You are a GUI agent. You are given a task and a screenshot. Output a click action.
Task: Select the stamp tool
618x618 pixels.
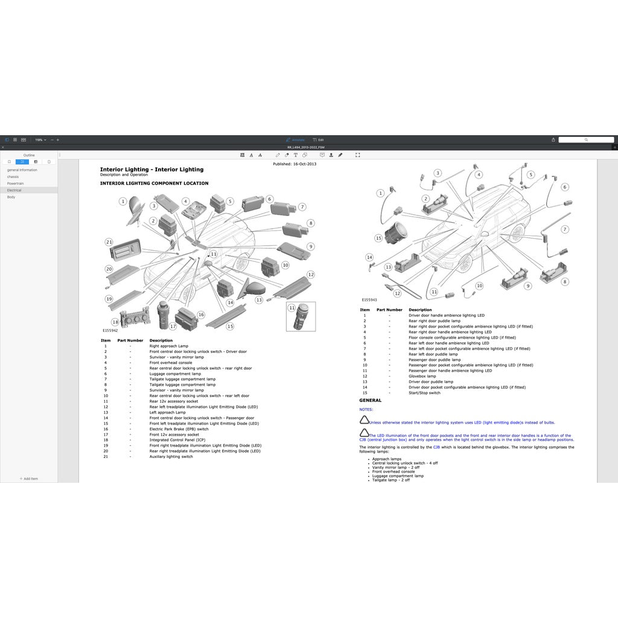[x=331, y=155]
